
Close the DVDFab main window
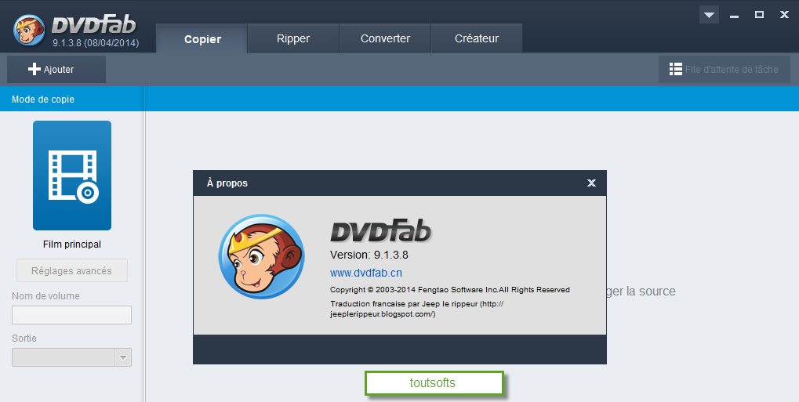pyautogui.click(x=784, y=15)
